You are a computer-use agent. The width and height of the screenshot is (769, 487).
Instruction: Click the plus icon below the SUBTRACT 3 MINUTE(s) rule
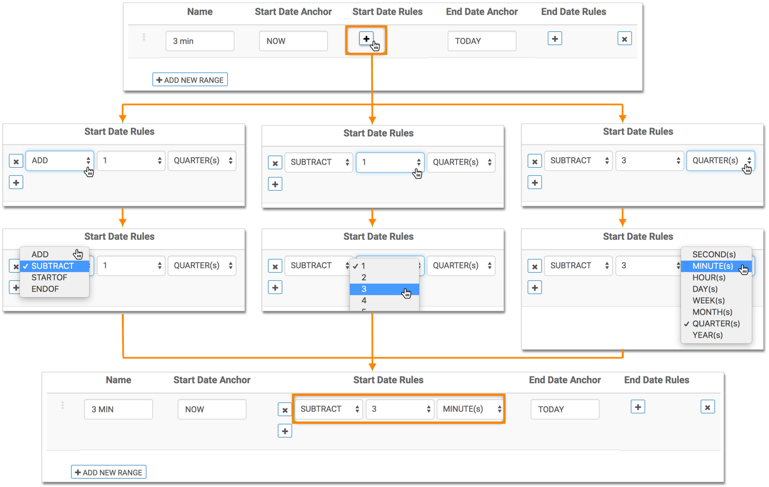pyautogui.click(x=285, y=431)
